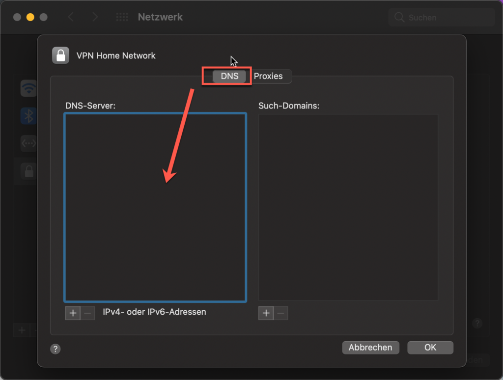The image size is (503, 380).
Task: Click the lock icon beside VPN Home Network
Action: pyautogui.click(x=60, y=55)
